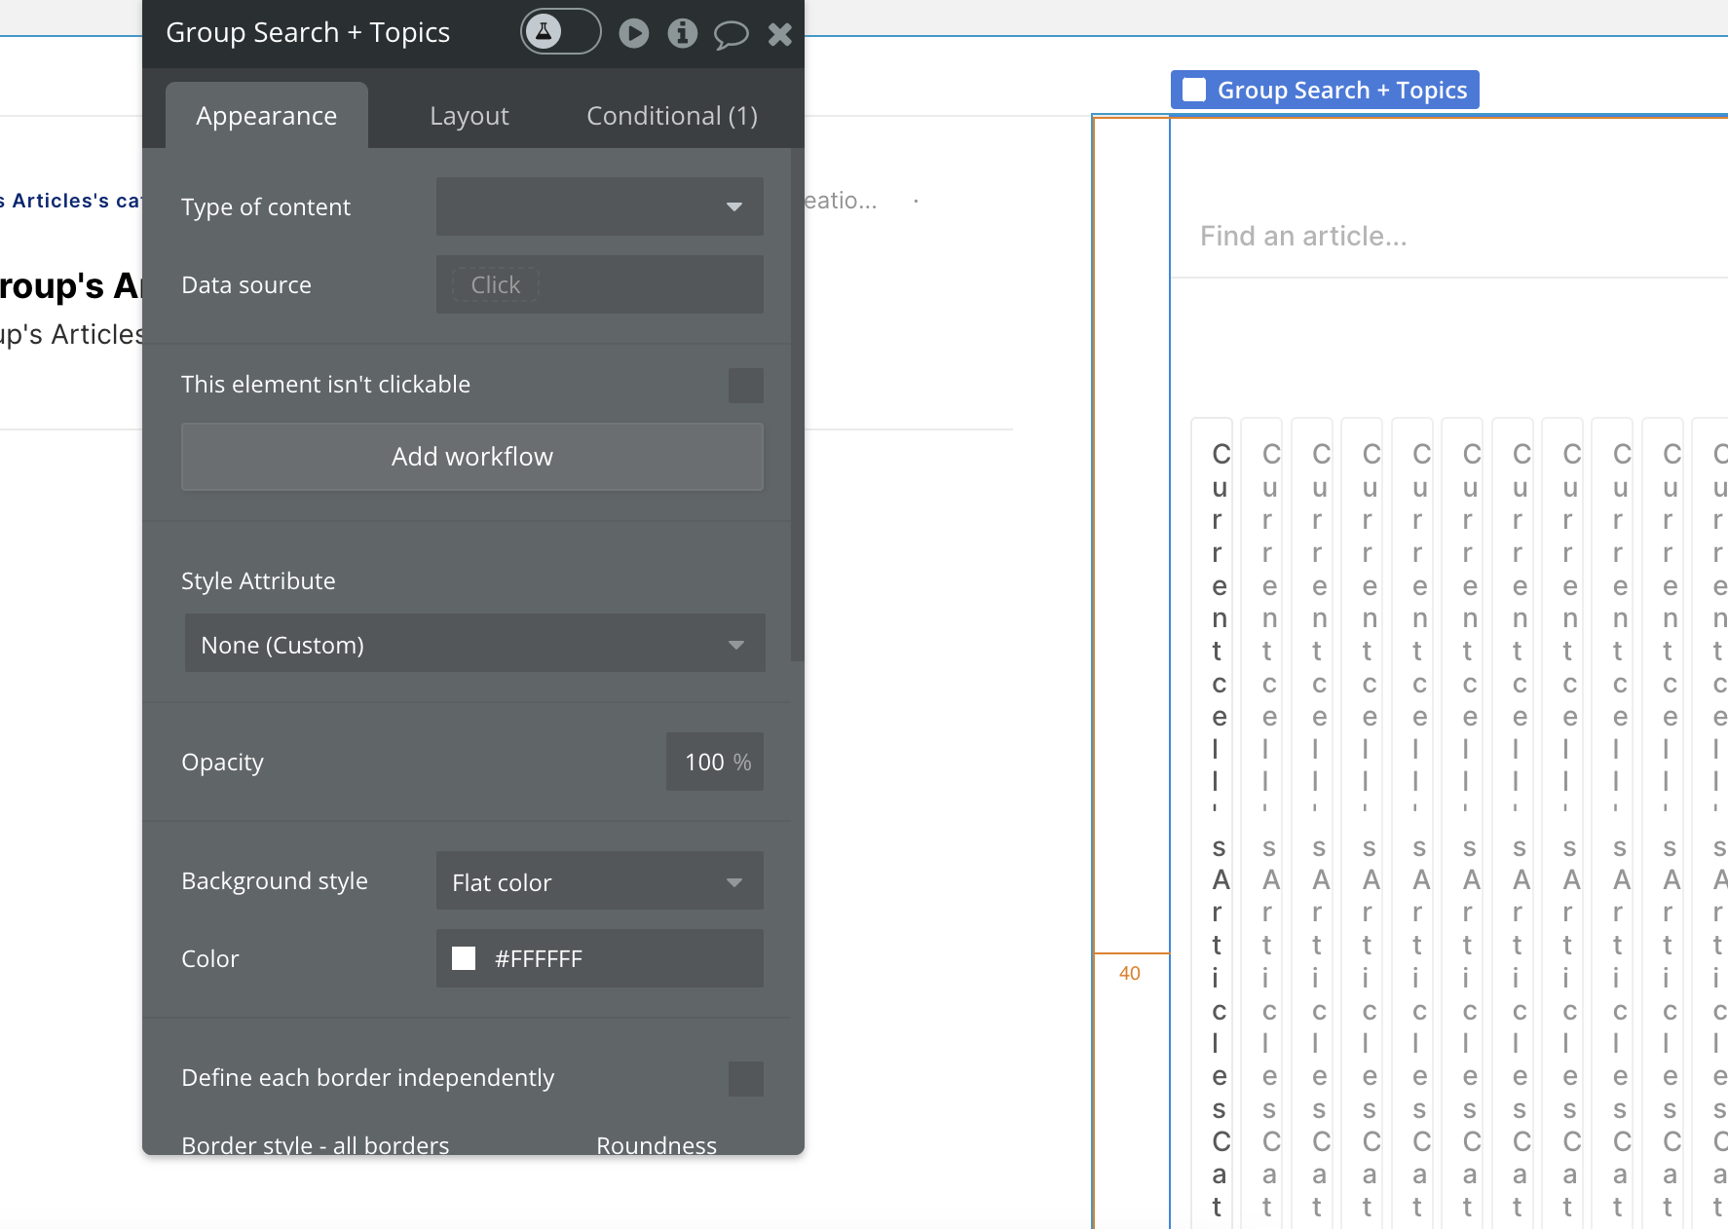1728x1229 pixels.
Task: Open the Style Attribute None (Custom) dropdown
Action: pos(475,644)
